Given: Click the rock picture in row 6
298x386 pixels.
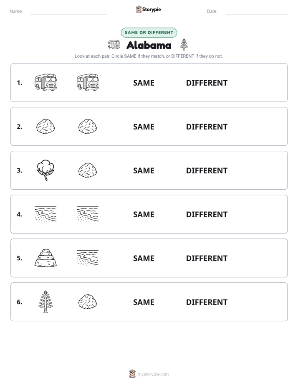Looking at the screenshot, I should pyautogui.click(x=88, y=302).
